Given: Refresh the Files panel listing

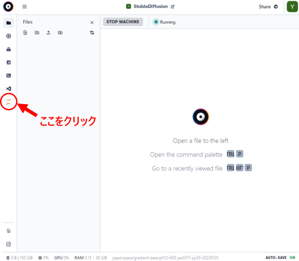Looking at the screenshot, I should click(x=92, y=33).
